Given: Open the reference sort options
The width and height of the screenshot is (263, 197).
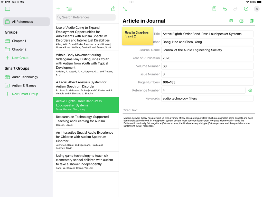Looking at the screenshot, I should point(69,8).
